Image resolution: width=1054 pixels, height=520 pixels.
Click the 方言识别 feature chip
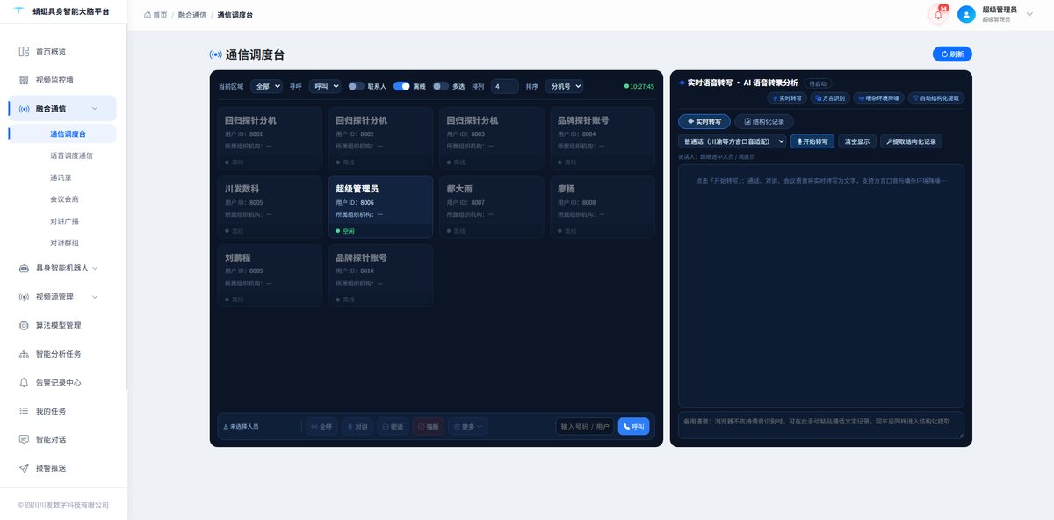(830, 98)
